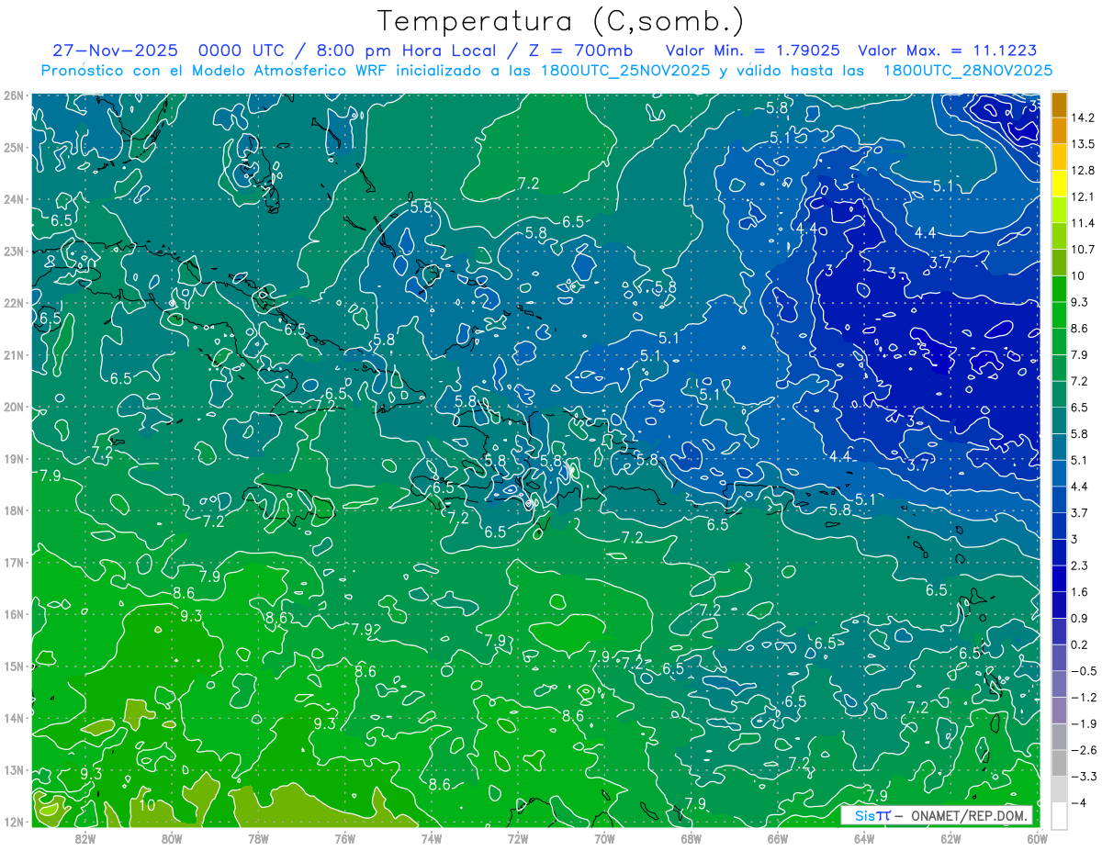Click the green swatch between 9.3 and 8.6
The height and width of the screenshot is (851, 1102).
pyautogui.click(x=1060, y=314)
